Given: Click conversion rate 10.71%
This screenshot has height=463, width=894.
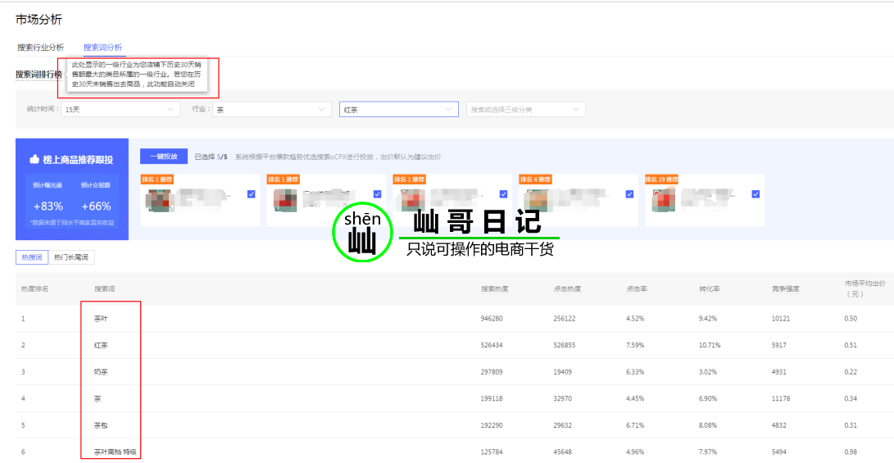Looking at the screenshot, I should [710, 345].
